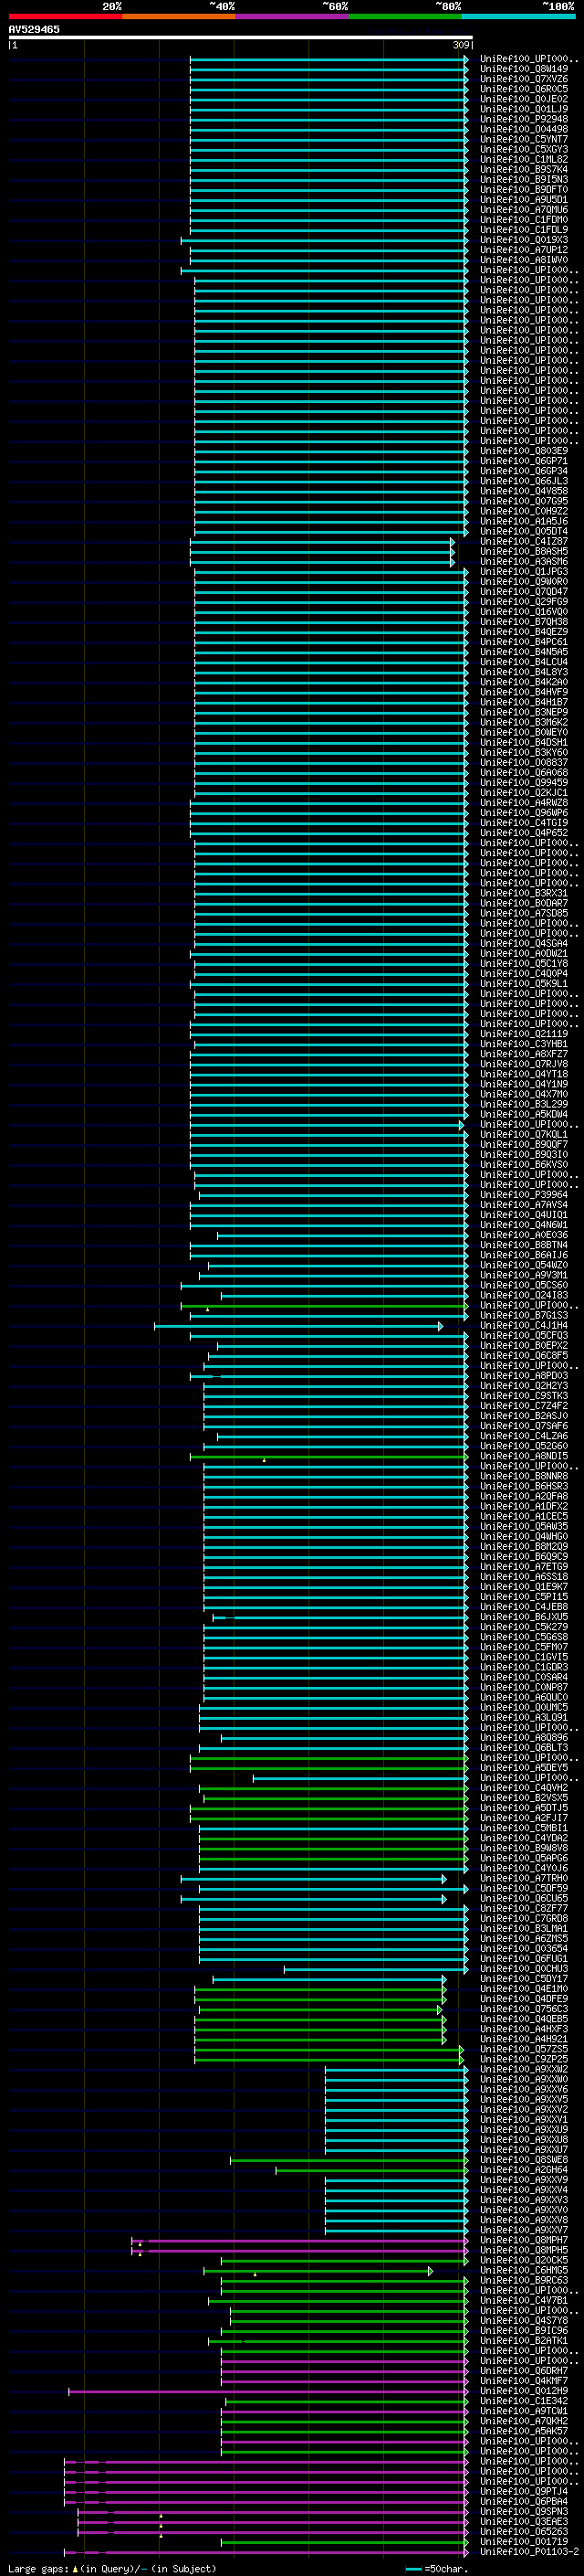Viewport: 584px width, 2576px height.
Task: Click label UniRef100_Q1JPG3
Action: point(523,571)
